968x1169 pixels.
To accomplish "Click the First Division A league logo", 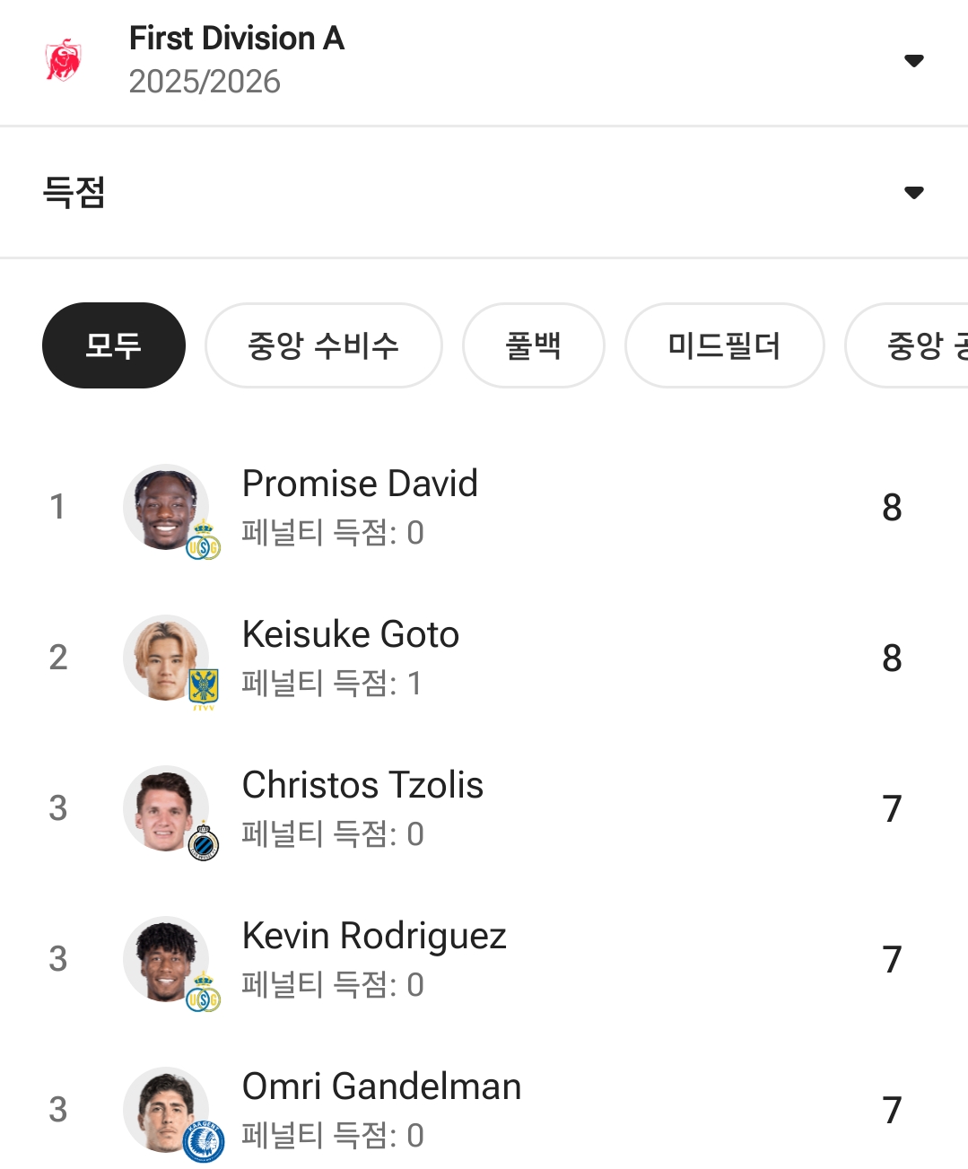I will pos(64,60).
